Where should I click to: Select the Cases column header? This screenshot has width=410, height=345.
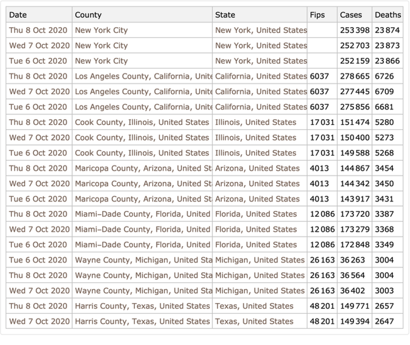(x=351, y=15)
